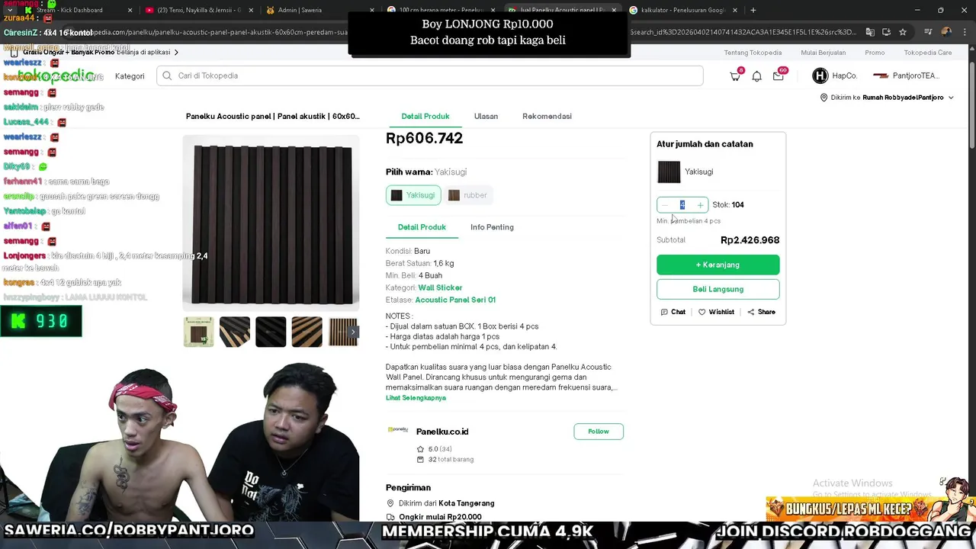Open the notifications bell icon
This screenshot has height=549, width=976.
tap(756, 76)
